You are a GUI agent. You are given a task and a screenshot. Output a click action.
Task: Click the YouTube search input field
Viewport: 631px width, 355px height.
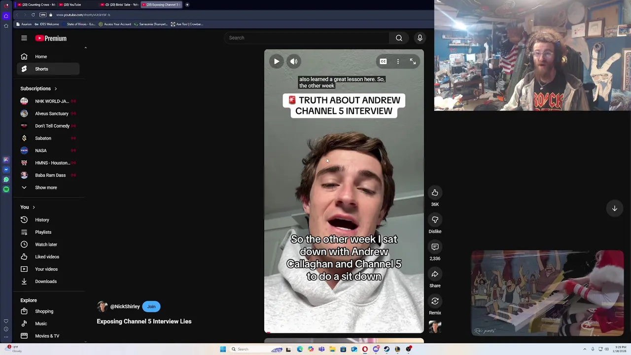307,38
